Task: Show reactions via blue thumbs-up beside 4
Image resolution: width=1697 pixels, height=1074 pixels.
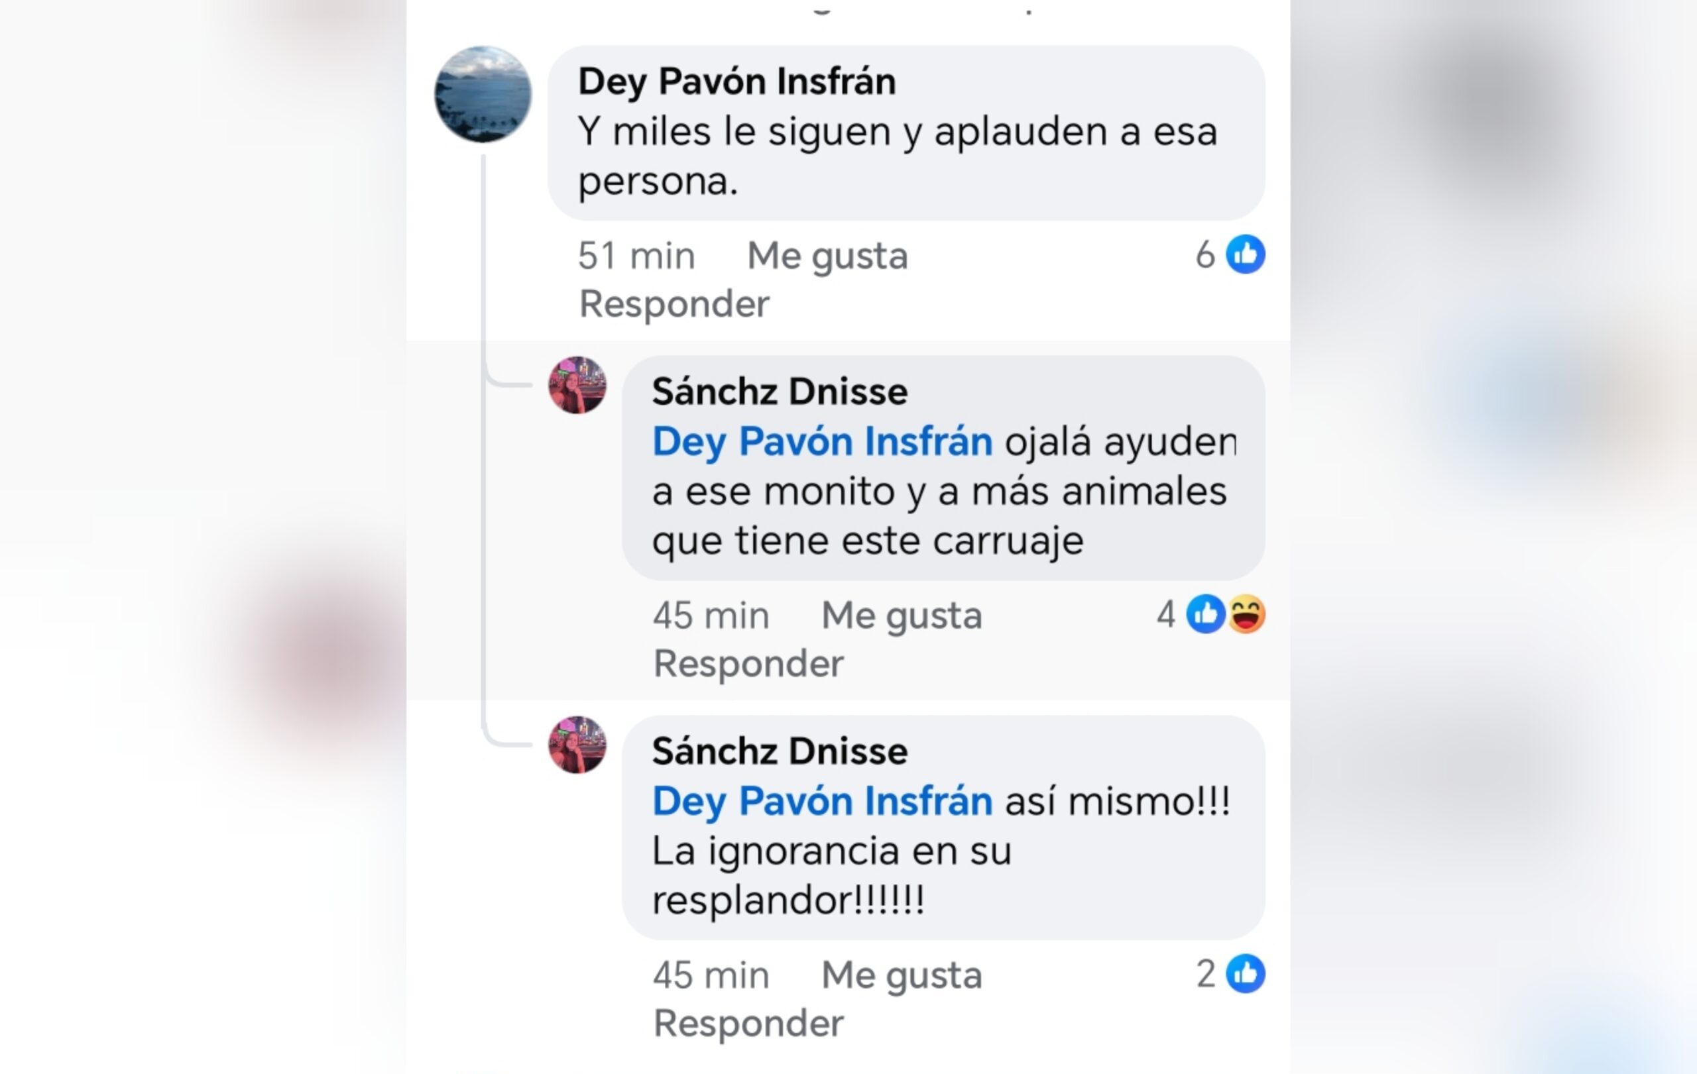Action: (x=1206, y=614)
